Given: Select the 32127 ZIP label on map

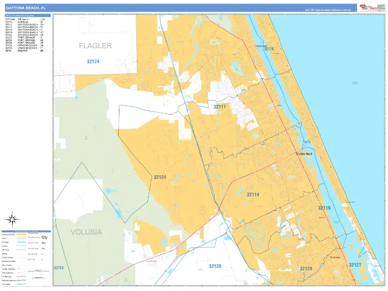Looking at the screenshot, I should (x=355, y=265).
